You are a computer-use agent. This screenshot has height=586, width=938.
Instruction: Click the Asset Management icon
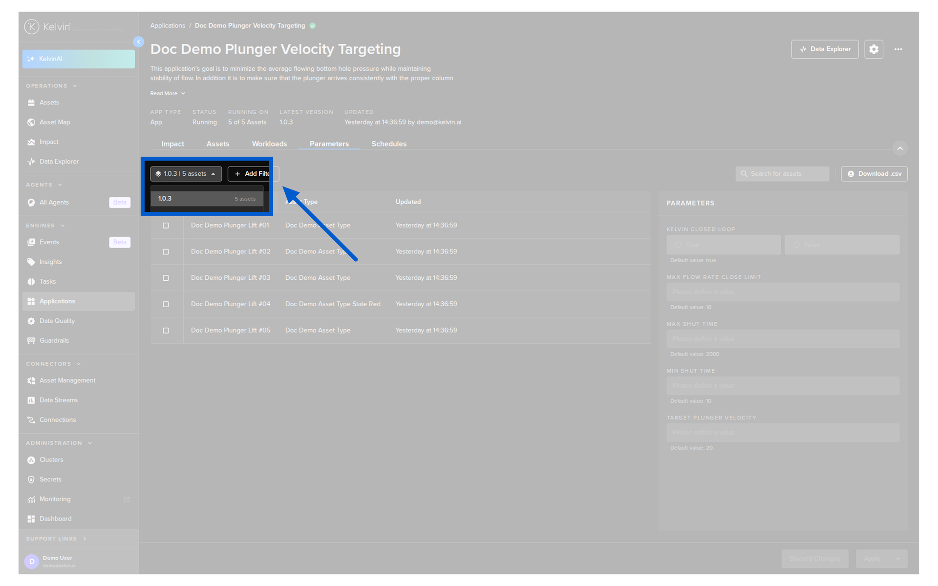point(31,381)
